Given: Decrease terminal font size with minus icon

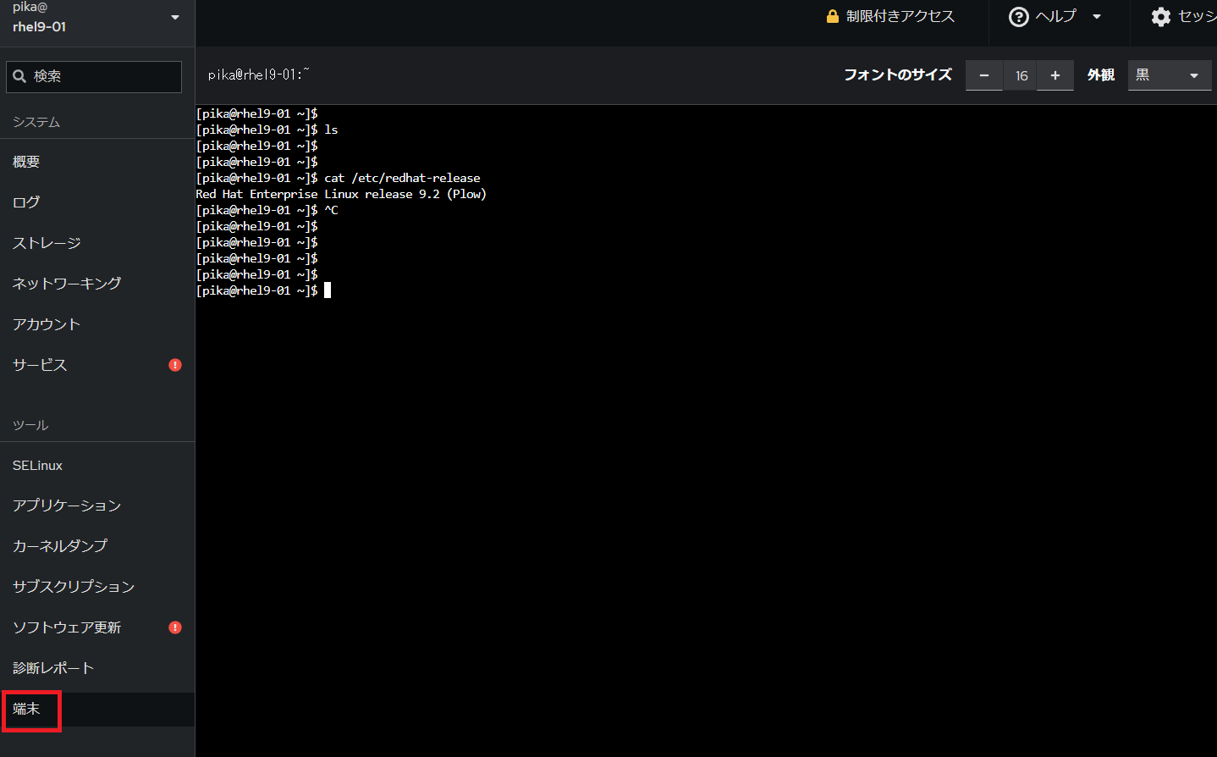Looking at the screenshot, I should point(983,75).
